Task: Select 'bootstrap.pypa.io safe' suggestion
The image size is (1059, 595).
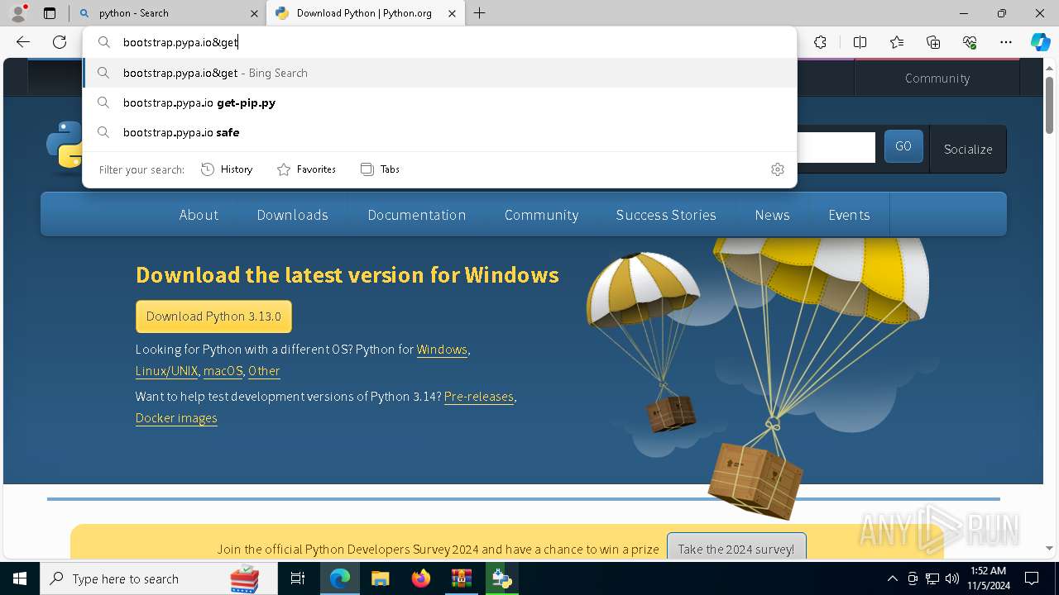Action: tap(439, 132)
